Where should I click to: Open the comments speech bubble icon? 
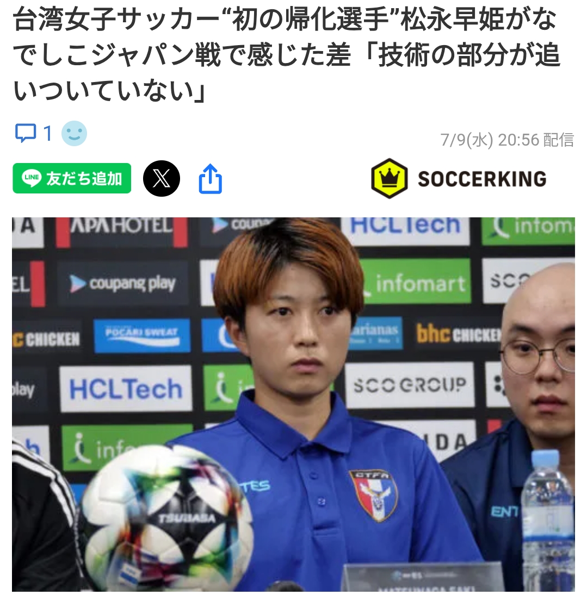coord(26,133)
